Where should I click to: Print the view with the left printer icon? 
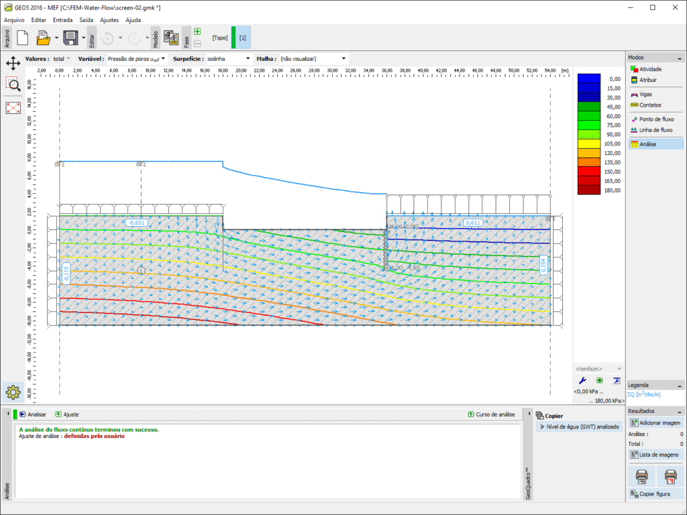tap(642, 477)
